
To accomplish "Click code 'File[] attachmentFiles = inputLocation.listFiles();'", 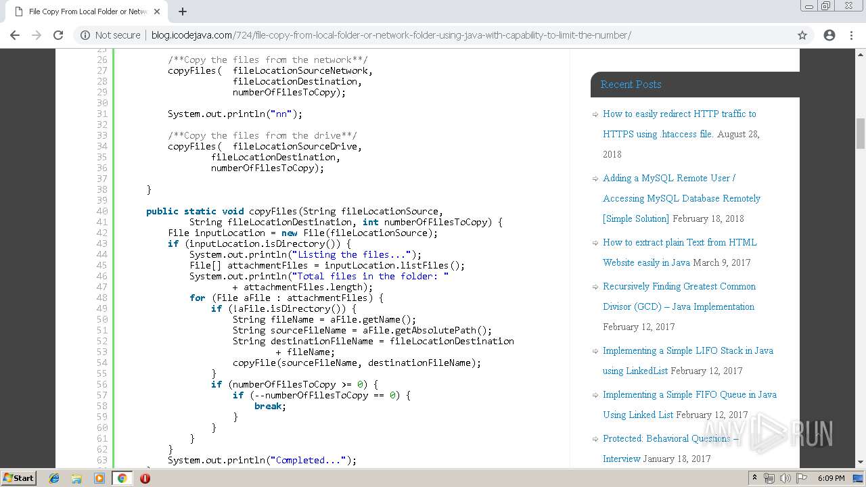I will tap(327, 265).
